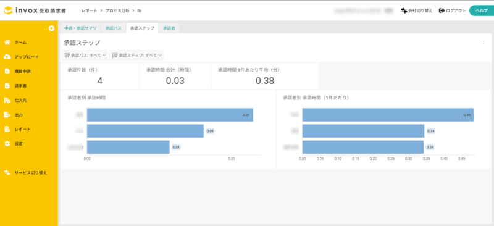This screenshot has width=494, height=226.
Task: Click BI in the breadcrumb
Action: 140,10
